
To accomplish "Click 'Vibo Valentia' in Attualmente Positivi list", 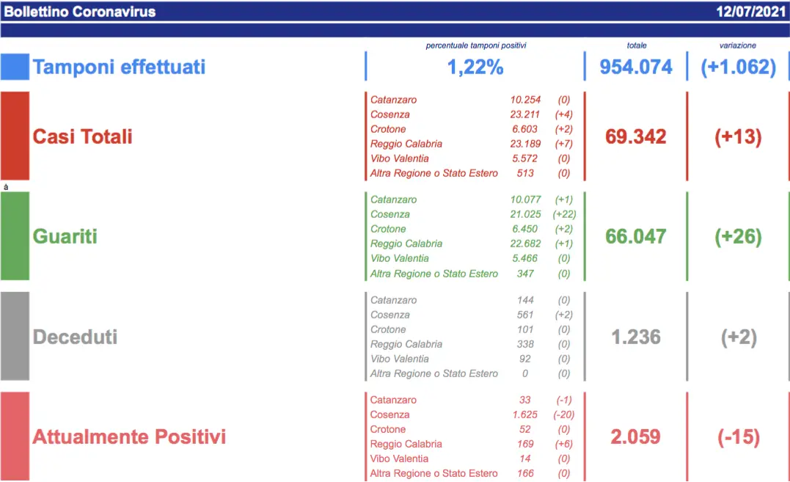I will pyautogui.click(x=399, y=459).
